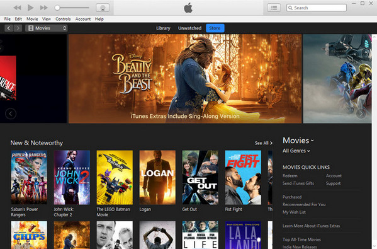Open the Power Rangers banner on right

pyautogui.click(x=337, y=79)
